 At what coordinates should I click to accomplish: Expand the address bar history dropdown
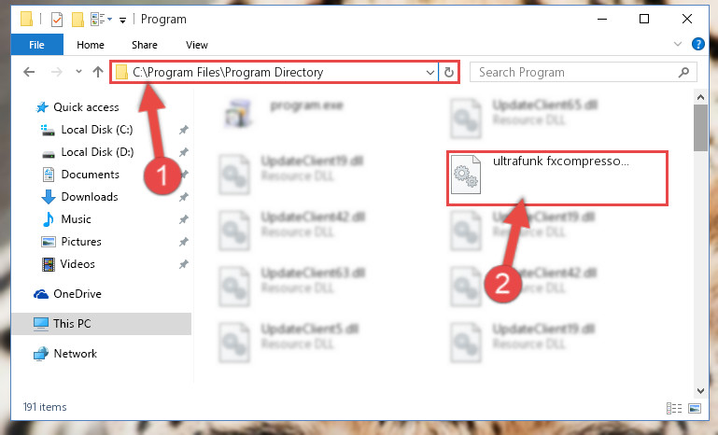pos(430,73)
